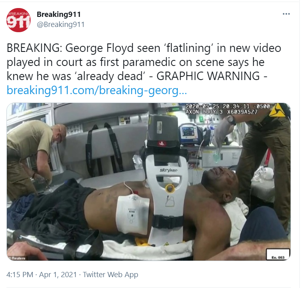Viewport: 301px width, 288px height.
Task: Click the 2020-05-25 bodycam timestamp overlay
Action: coord(227,106)
